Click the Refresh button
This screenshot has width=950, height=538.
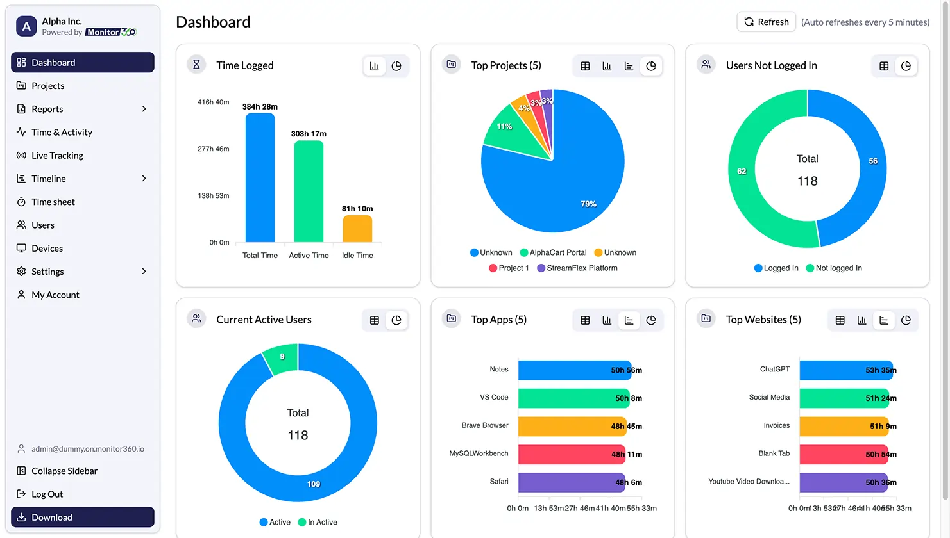click(766, 21)
